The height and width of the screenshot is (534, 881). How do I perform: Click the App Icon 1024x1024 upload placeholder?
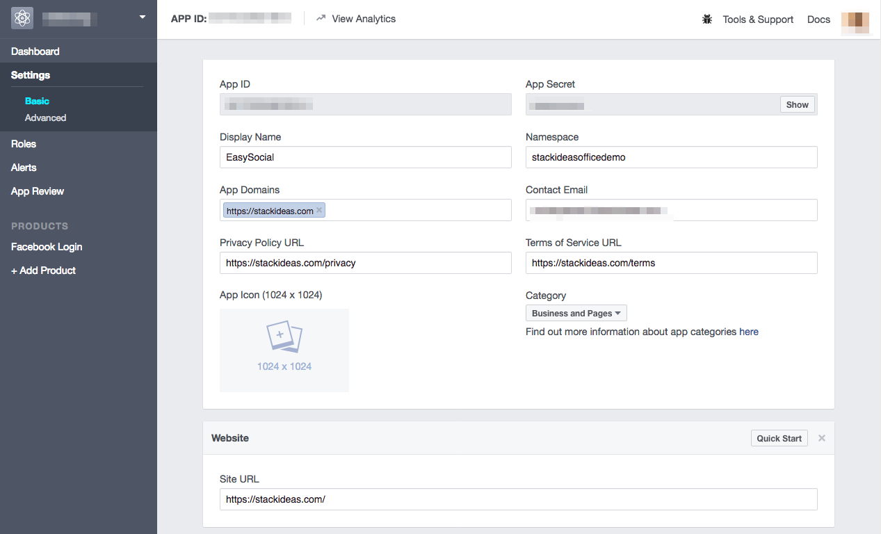[x=284, y=350]
